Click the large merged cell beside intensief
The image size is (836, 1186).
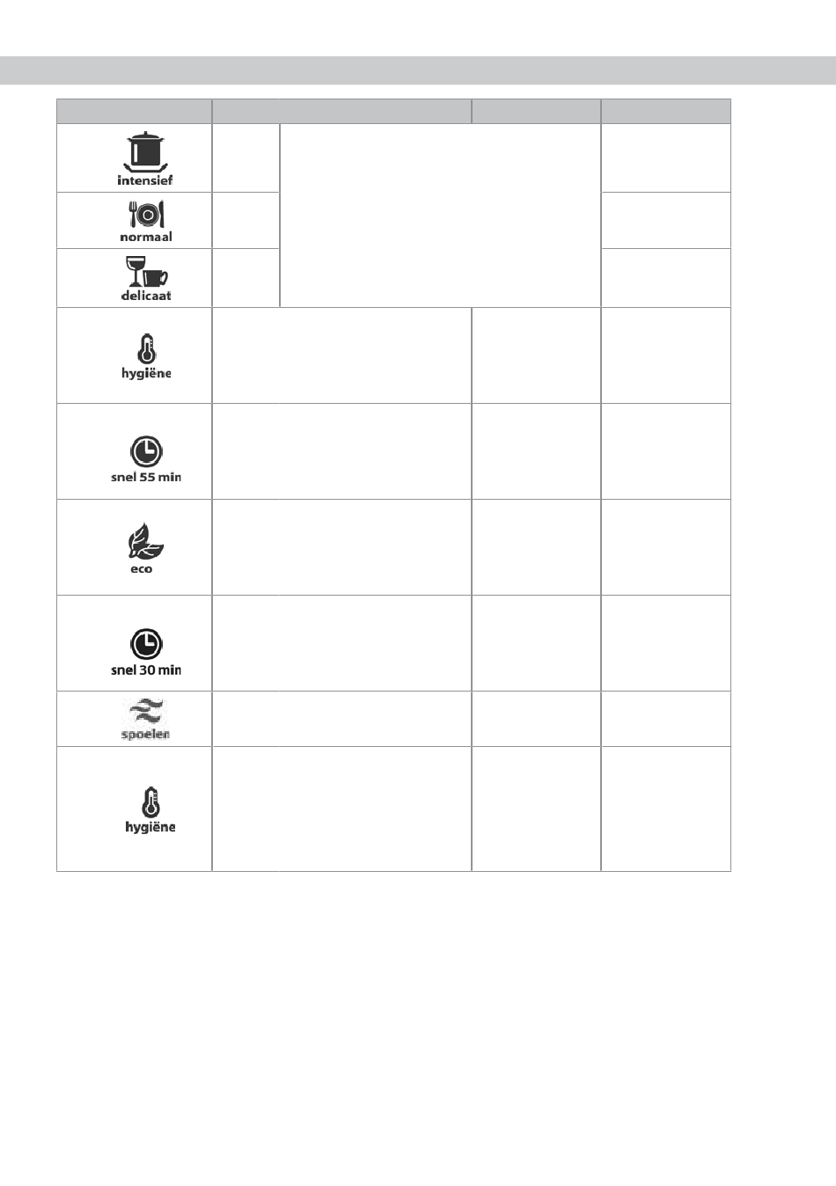coord(440,215)
